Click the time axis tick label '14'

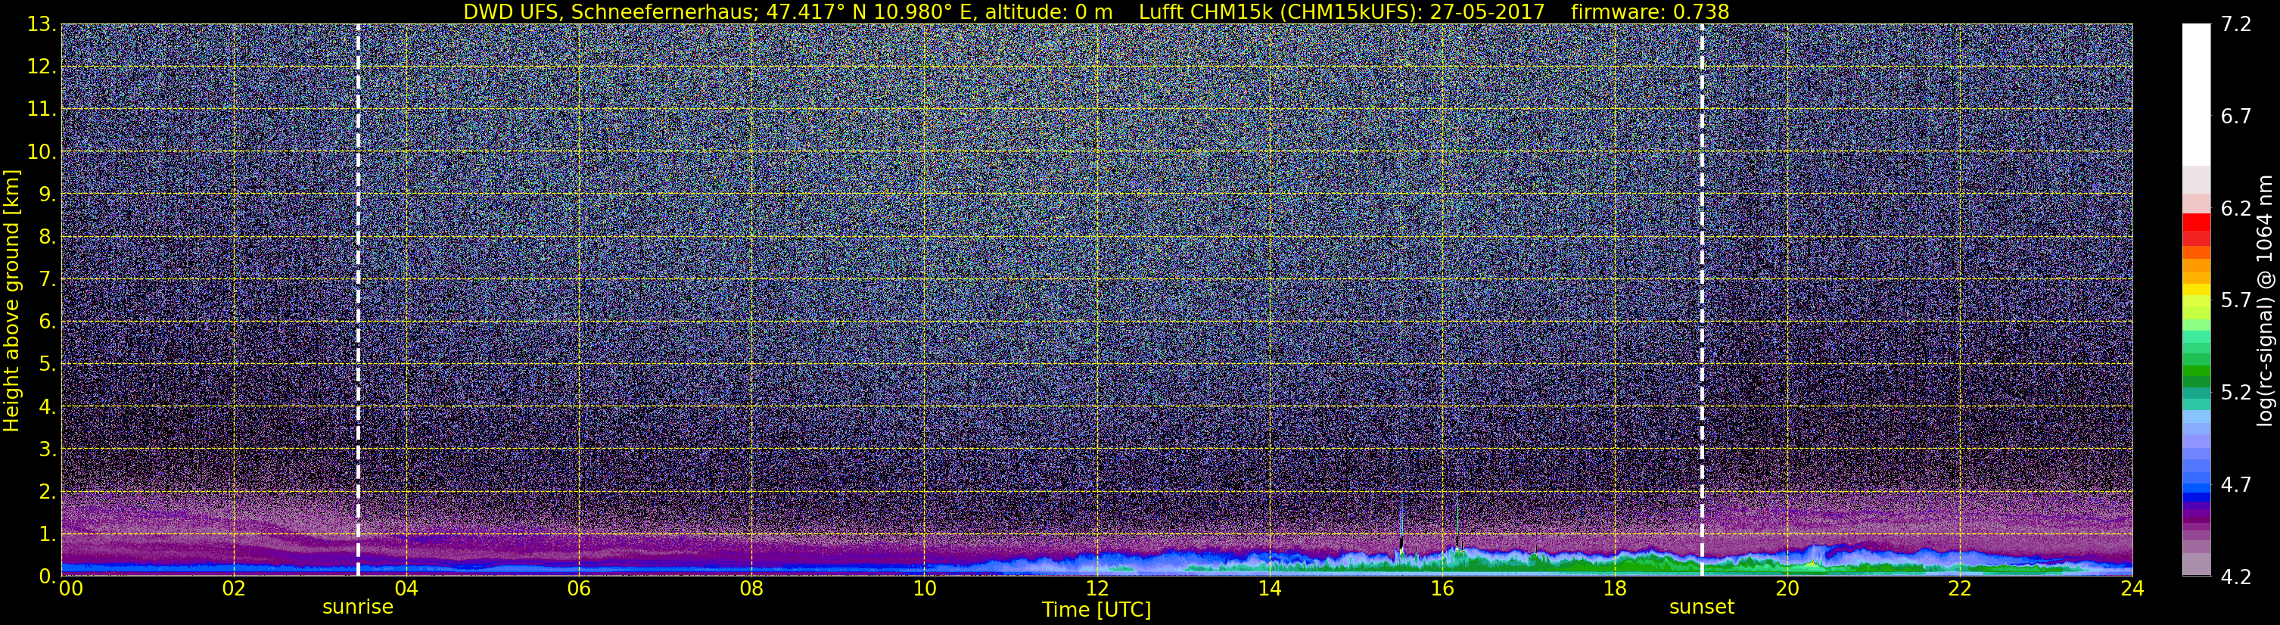(1269, 589)
